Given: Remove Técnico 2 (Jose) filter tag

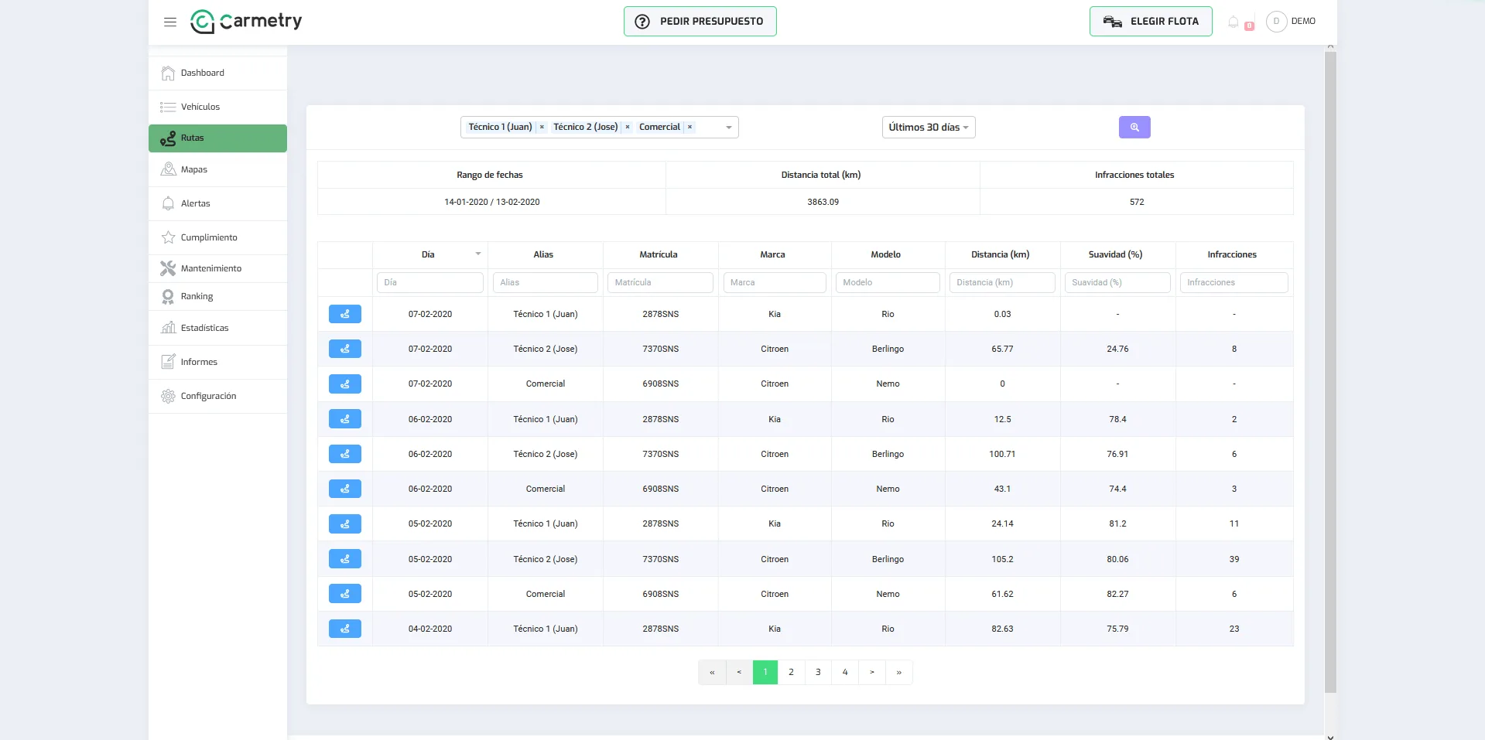Looking at the screenshot, I should (x=628, y=127).
